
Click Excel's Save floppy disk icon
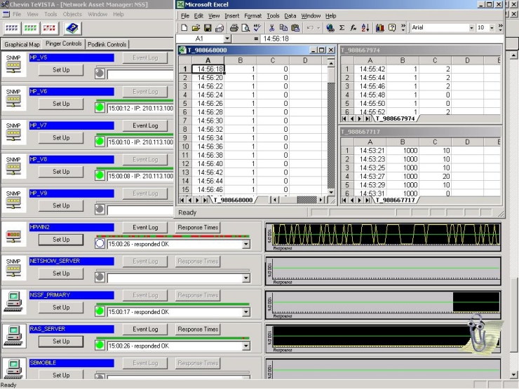click(208, 28)
